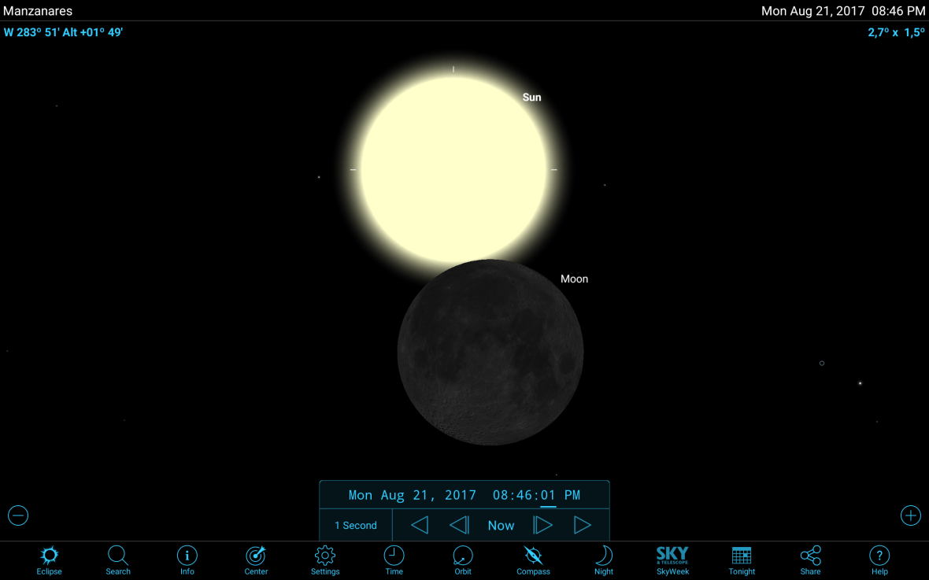Open the Compass tool
This screenshot has width=929, height=580.
coord(533,560)
